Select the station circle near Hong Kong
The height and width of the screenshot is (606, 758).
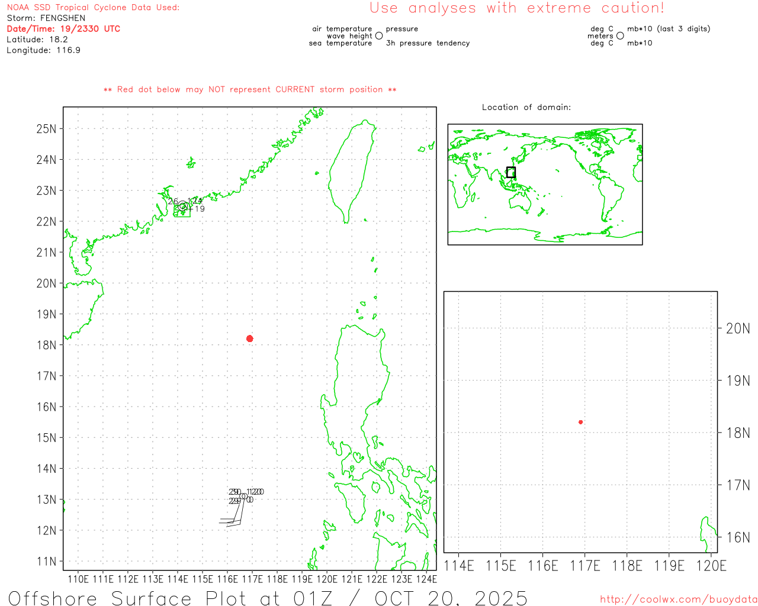click(x=183, y=206)
